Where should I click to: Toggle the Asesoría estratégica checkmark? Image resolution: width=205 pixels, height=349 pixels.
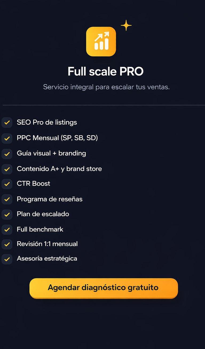coord(7,259)
